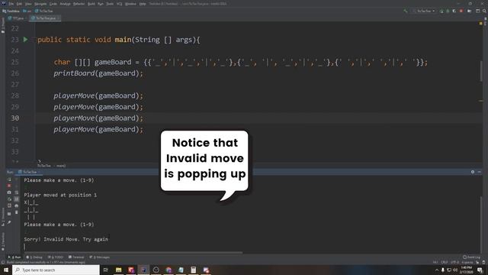This screenshot has height=275, width=488.
Task: Click the Search Everywhere magnifier icon
Action: (x=484, y=11)
